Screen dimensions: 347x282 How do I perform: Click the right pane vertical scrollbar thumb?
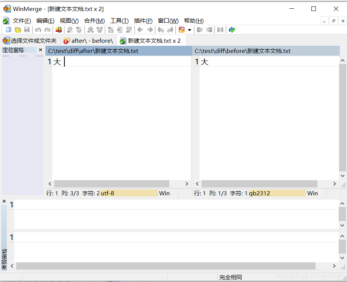pos(342,117)
